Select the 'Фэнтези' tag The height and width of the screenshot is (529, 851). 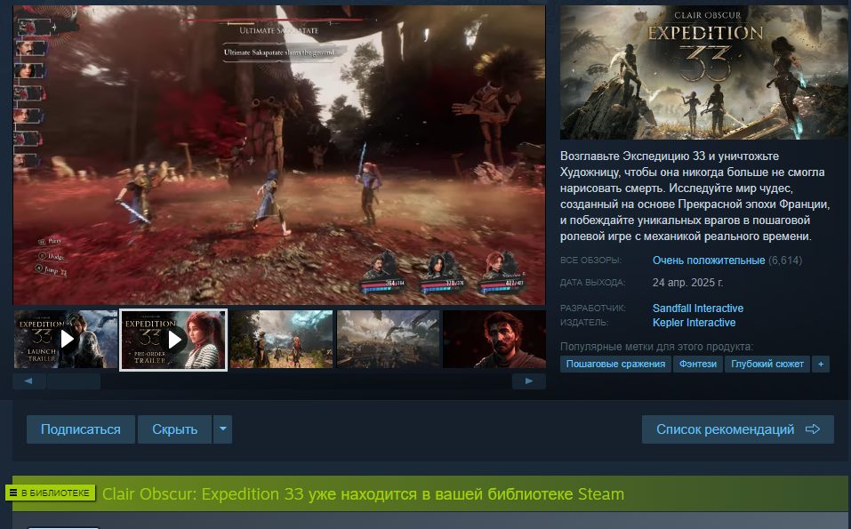698,364
